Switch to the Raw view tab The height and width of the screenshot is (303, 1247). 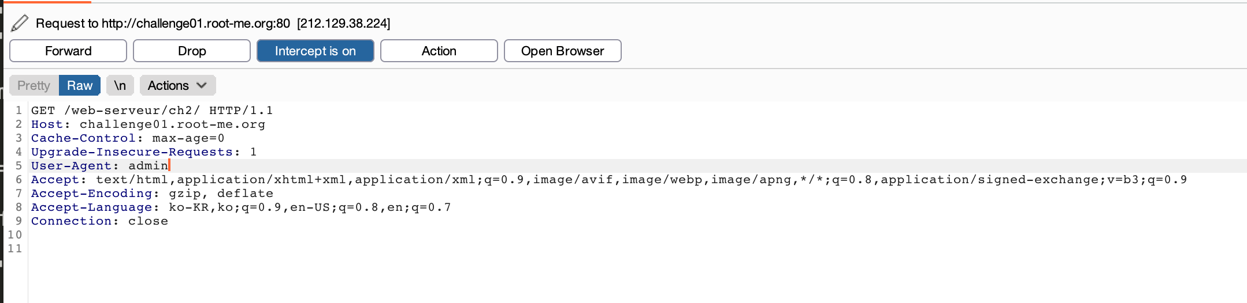point(80,85)
